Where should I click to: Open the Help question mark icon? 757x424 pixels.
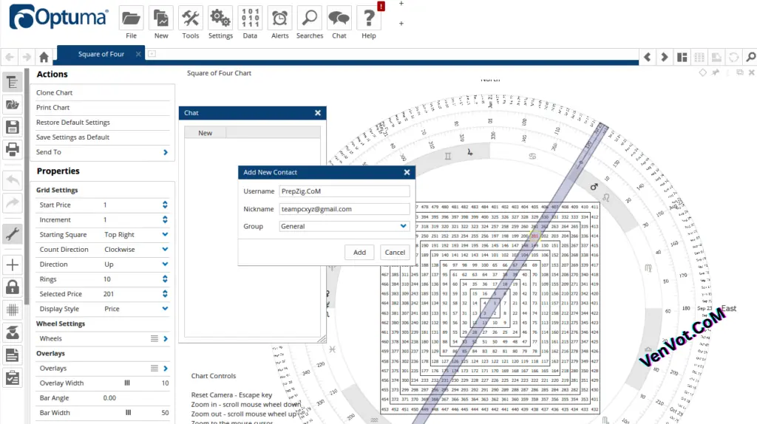tap(369, 18)
